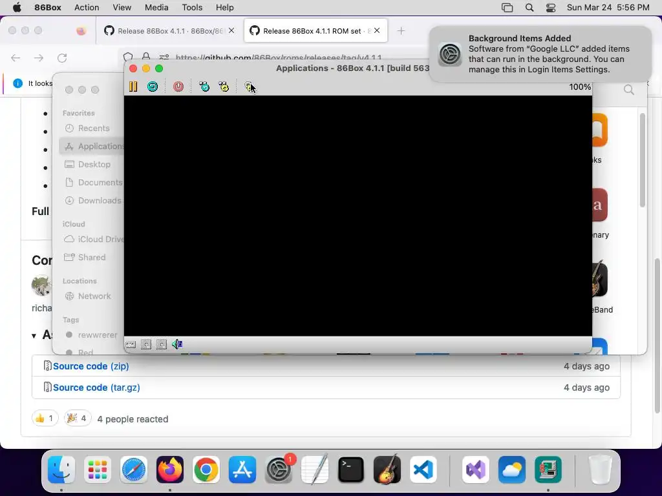Click the first floppy drive status icon
The image size is (662, 496).
146,345
